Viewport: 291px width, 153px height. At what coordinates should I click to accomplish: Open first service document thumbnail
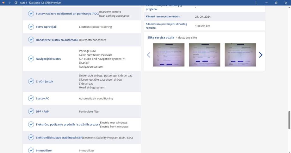[169, 55]
